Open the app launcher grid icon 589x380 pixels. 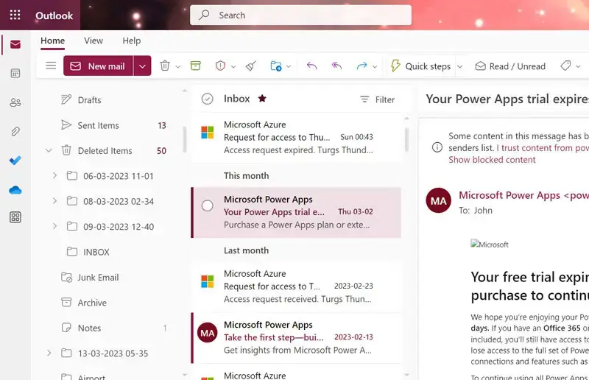pos(15,15)
